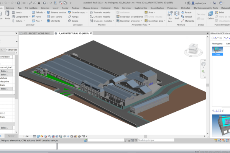Screen dimensions: 230x153
Task: Click the Aplicar button in properties
Action: (x=11, y=136)
